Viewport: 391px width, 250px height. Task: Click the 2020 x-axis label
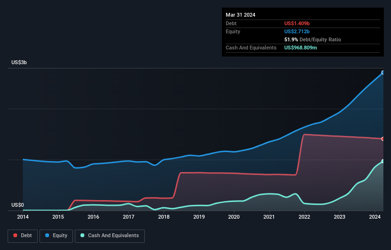click(234, 217)
